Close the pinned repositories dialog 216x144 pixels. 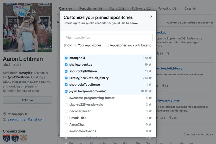coord(151,16)
